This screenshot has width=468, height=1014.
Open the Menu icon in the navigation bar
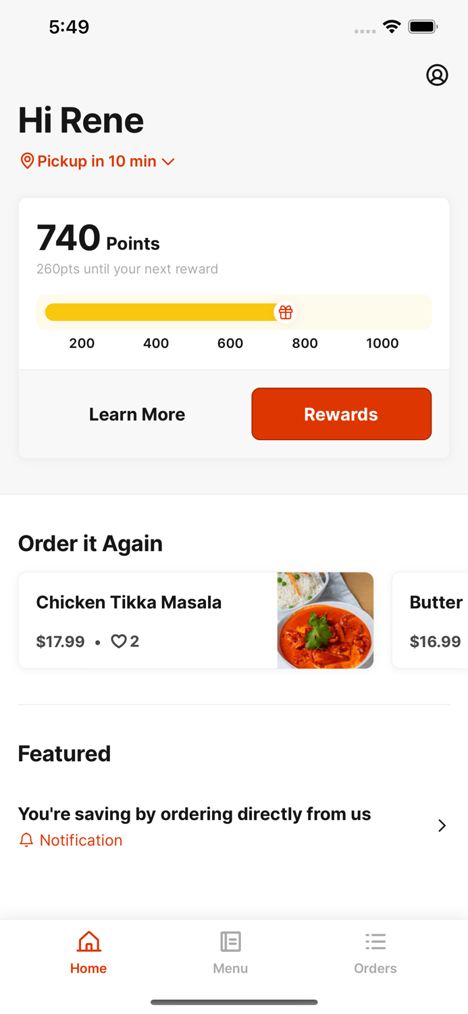click(230, 941)
